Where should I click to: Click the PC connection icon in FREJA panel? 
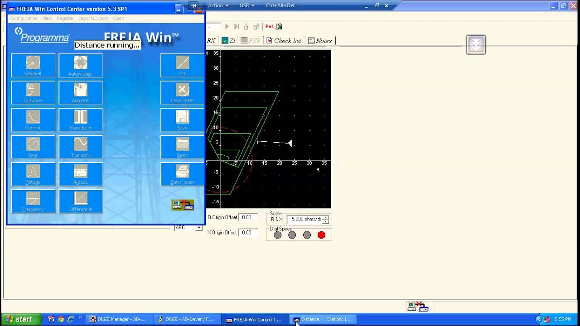(183, 205)
